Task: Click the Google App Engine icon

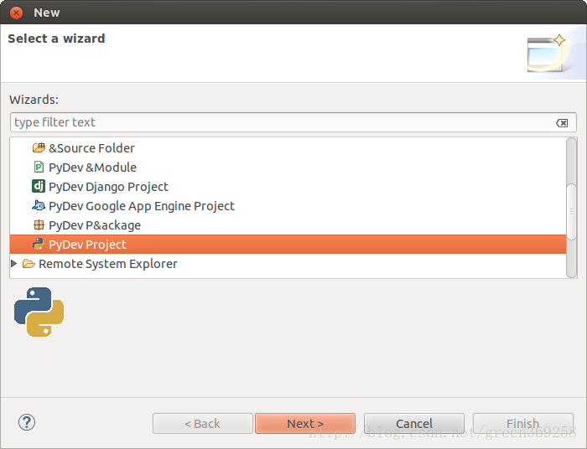Action: 39,205
